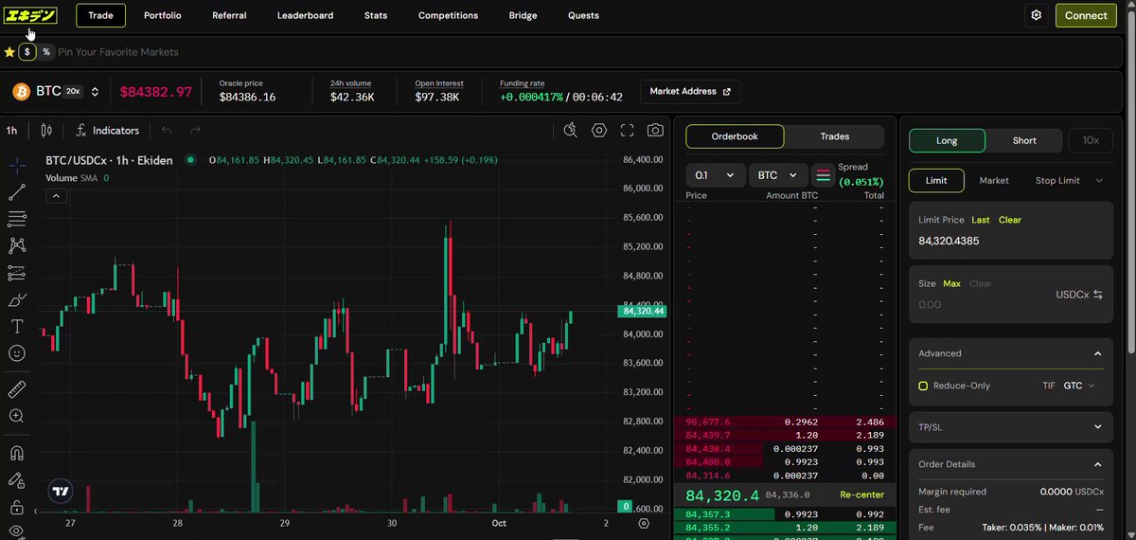
Task: Set order size to Max
Action: click(x=951, y=283)
